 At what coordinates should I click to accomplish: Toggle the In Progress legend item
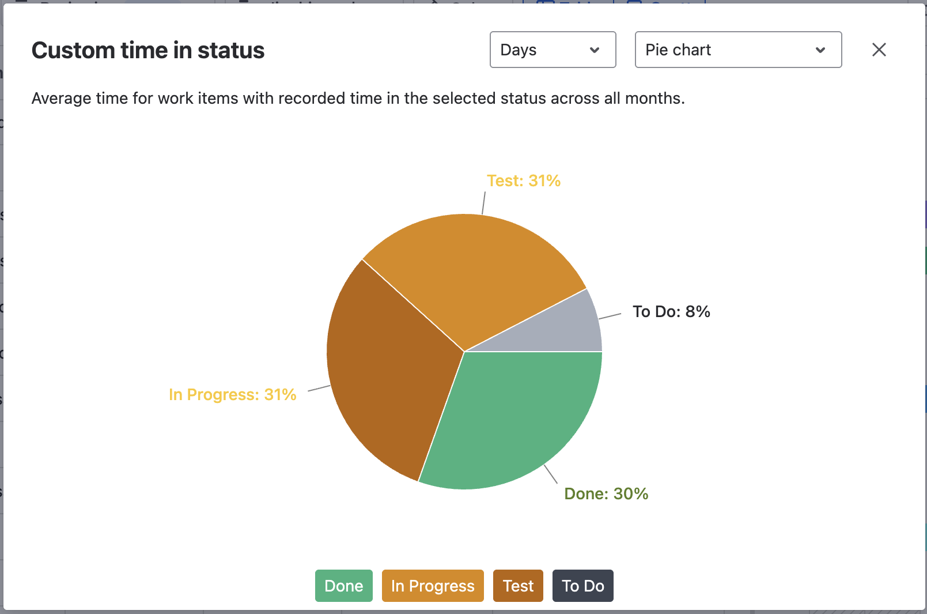click(x=433, y=586)
